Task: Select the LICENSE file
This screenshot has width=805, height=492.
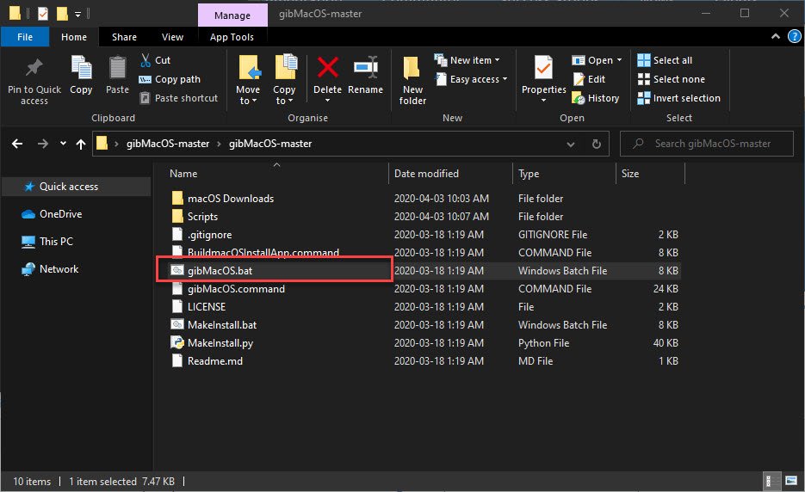Action: pos(207,307)
